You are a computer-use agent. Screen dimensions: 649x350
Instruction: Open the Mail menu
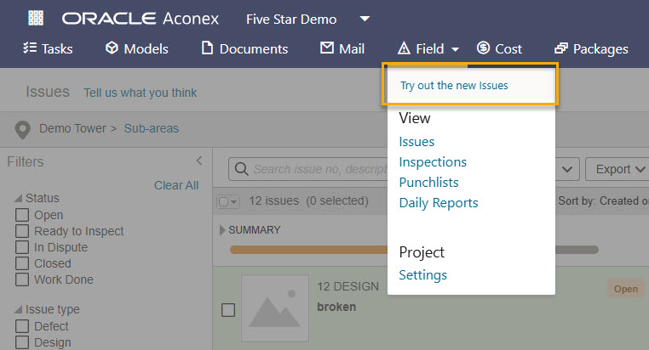pos(342,48)
